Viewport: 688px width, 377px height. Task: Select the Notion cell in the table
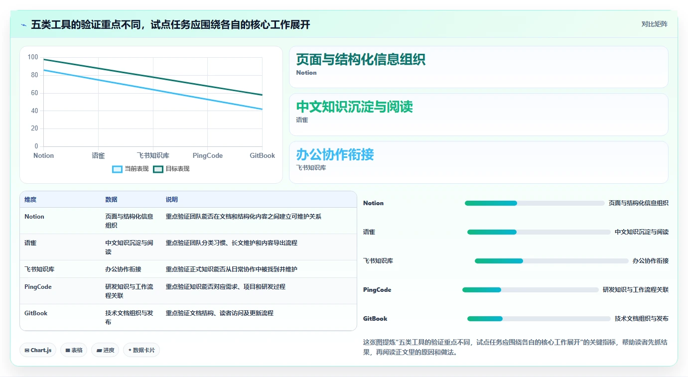point(34,217)
